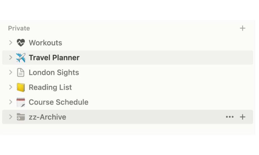Open the Travel Planner page
Viewport: 259px width, 155px height.
pyautogui.click(x=54, y=58)
